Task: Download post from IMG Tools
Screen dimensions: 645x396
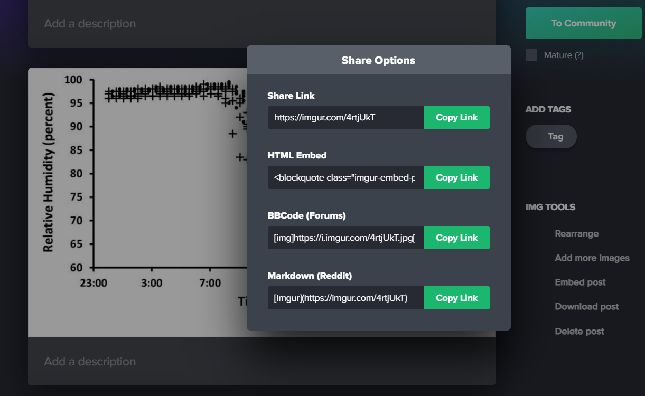Action: pos(586,307)
